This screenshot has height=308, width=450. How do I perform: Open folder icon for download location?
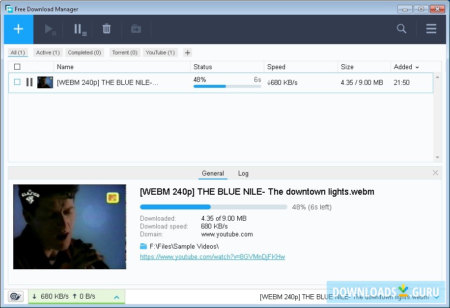(143, 246)
